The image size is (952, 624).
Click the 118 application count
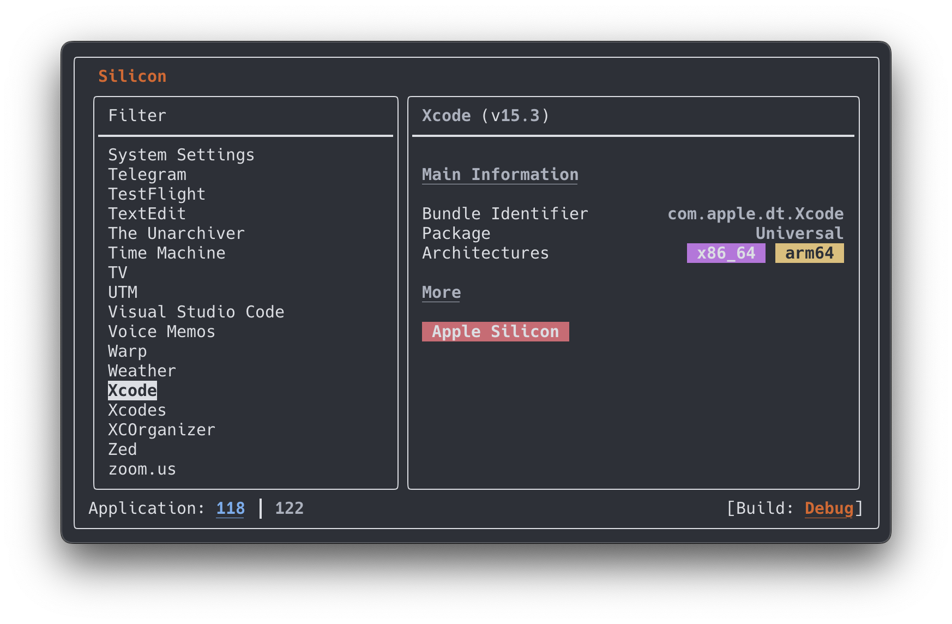pyautogui.click(x=231, y=508)
